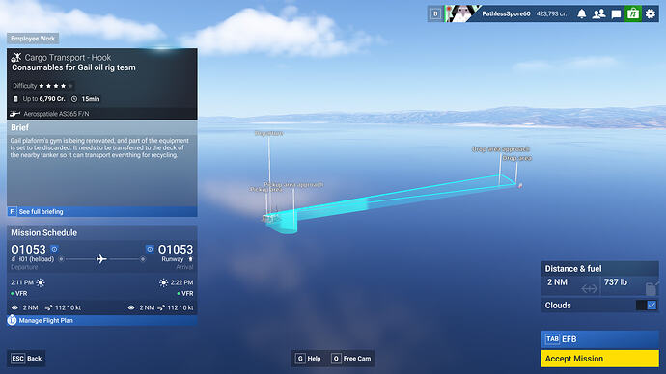Screen dimensions: 666x374
Task: Click the credits reward icon
Action: click(15, 99)
